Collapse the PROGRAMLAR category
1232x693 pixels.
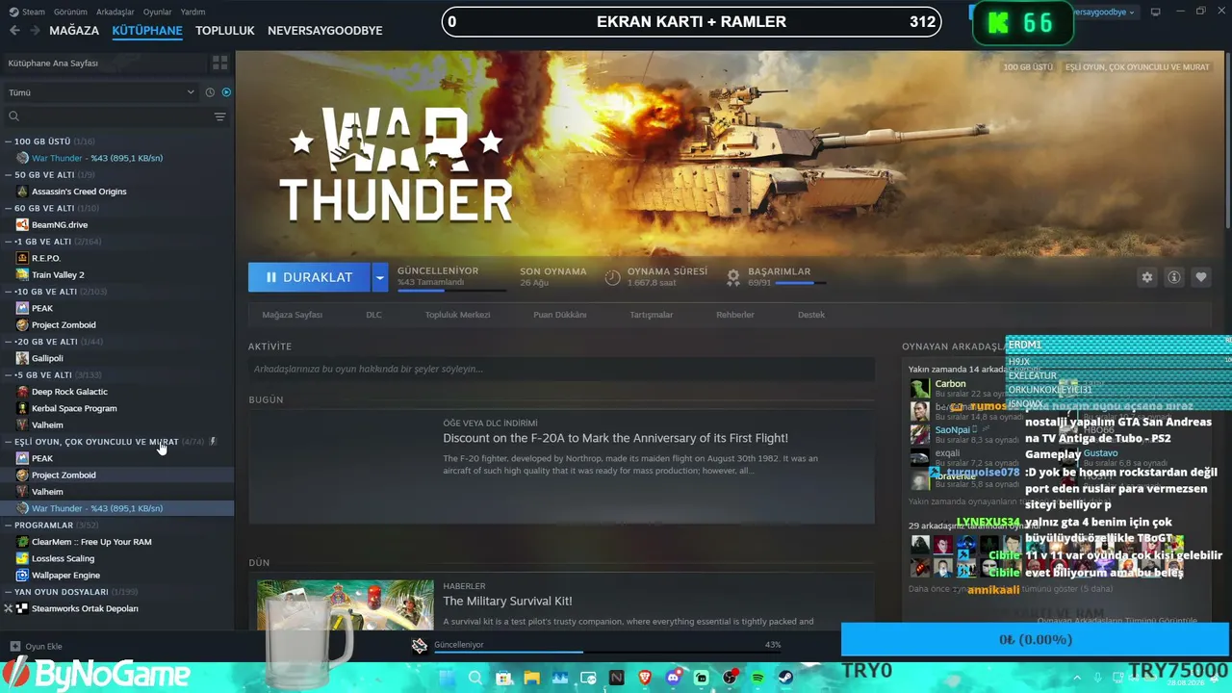[9, 526]
